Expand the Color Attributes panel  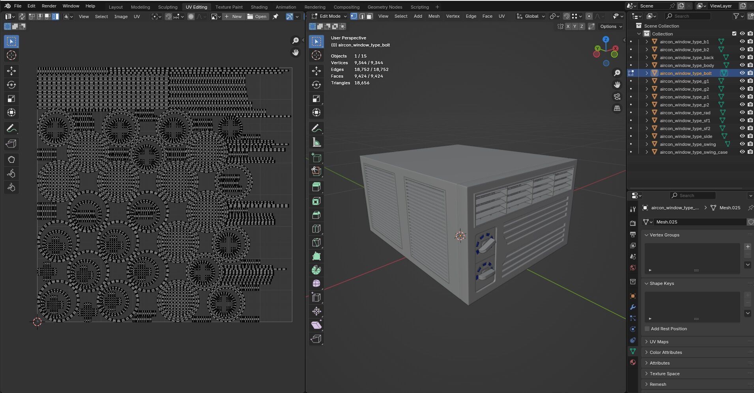tap(666, 352)
